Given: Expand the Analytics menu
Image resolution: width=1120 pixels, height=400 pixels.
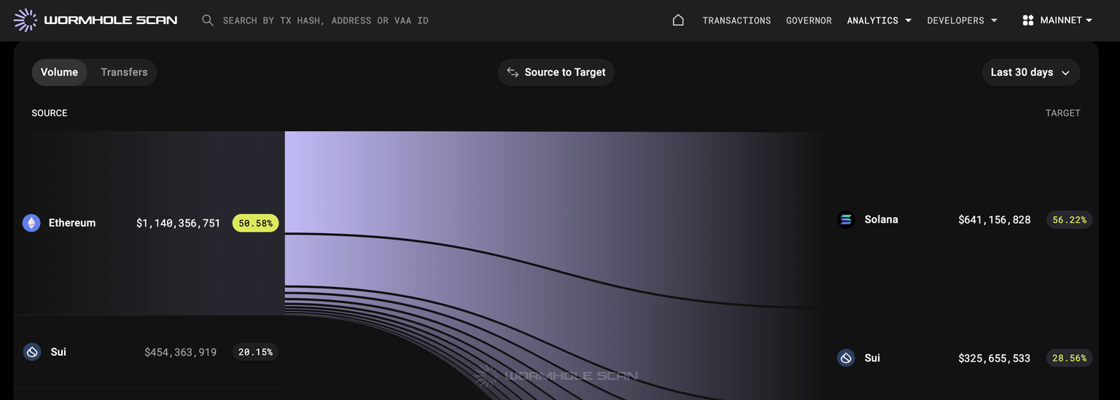Looking at the screenshot, I should pos(879,20).
